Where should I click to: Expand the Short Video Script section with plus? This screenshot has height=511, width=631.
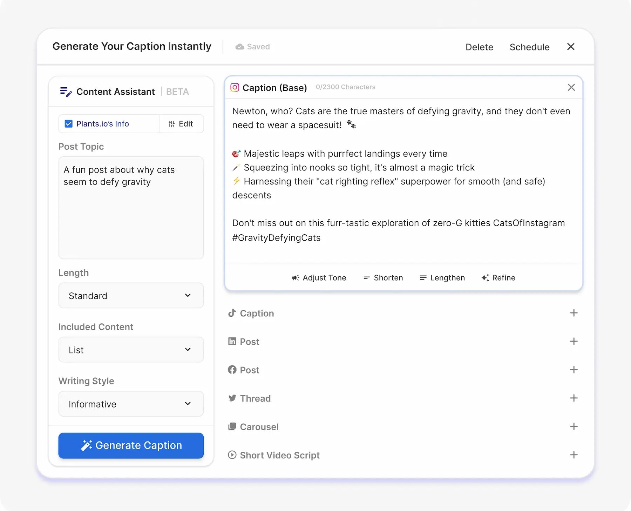(574, 455)
